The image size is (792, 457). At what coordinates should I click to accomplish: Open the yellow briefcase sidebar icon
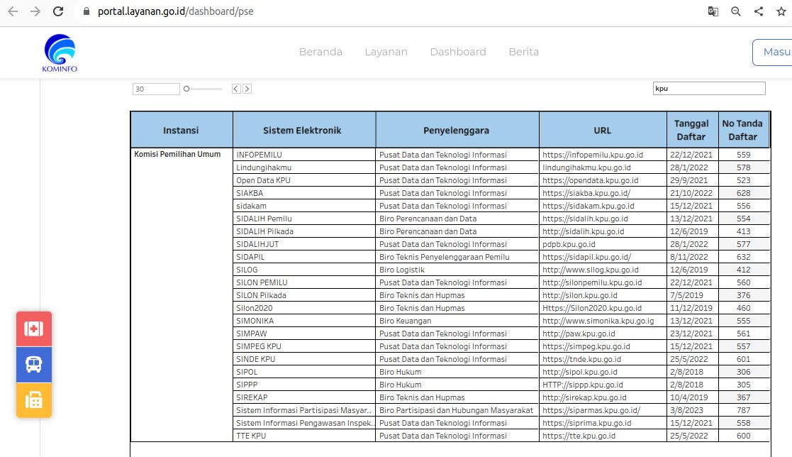(x=33, y=400)
